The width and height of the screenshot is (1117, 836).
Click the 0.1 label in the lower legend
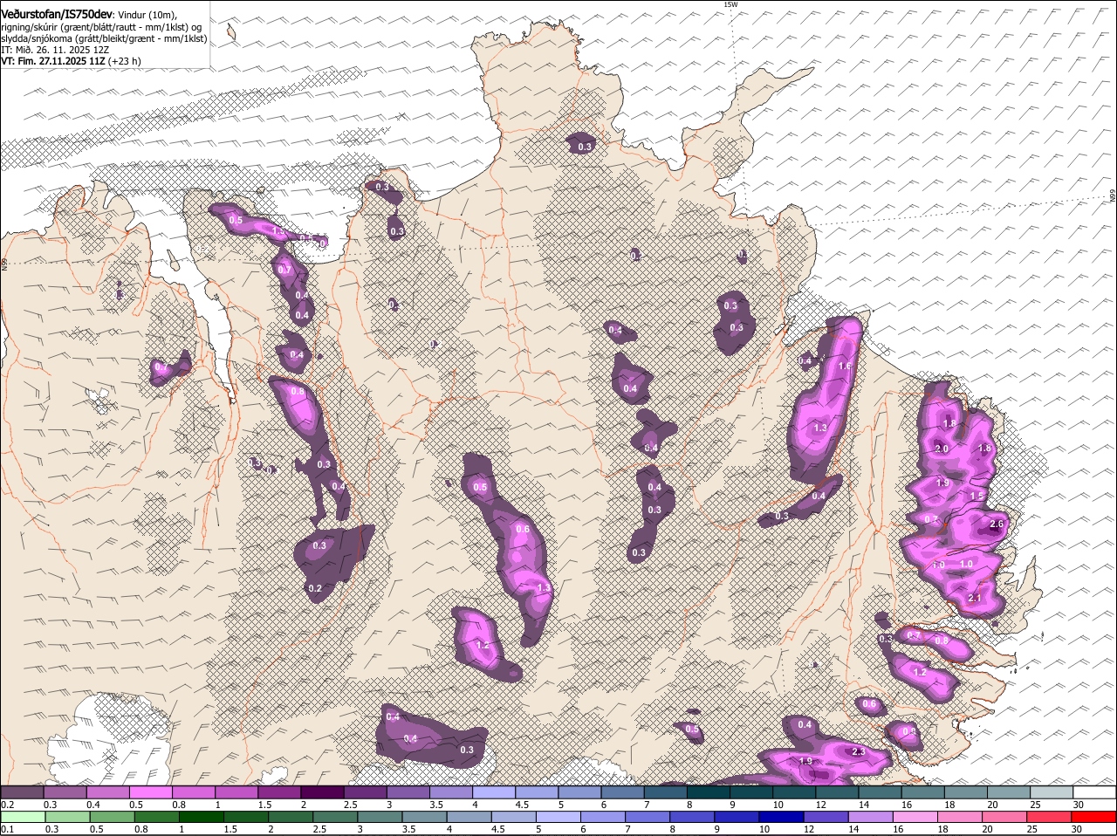click(x=7, y=829)
